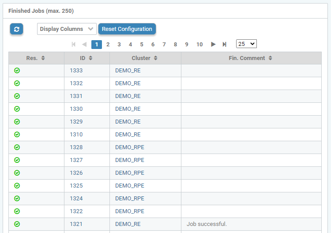Open job ID 1310 link
Screen dimensions: 331x233
(76, 134)
